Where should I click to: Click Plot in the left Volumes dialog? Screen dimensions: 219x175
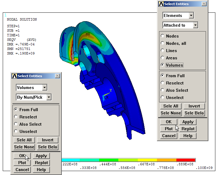pos(22,163)
